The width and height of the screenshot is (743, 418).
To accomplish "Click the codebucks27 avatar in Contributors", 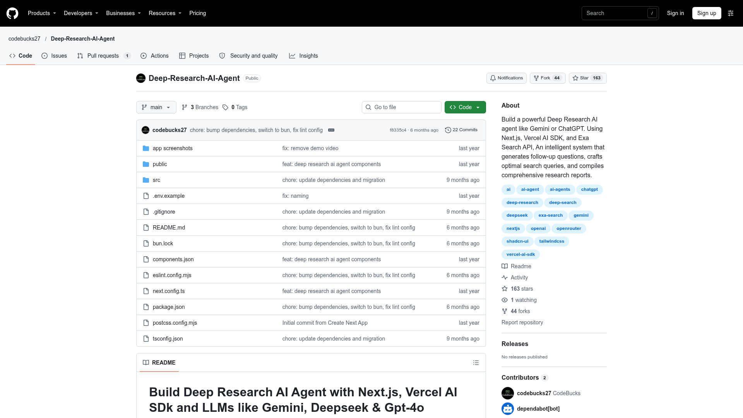I will 508,393.
